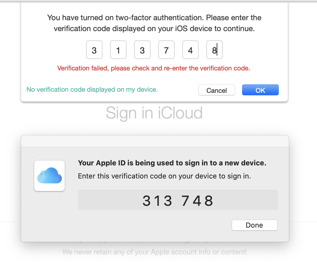Viewport: 317px width, 265px height.
Task: Click the iCloud cloud icon in the dialog
Action: [49, 175]
